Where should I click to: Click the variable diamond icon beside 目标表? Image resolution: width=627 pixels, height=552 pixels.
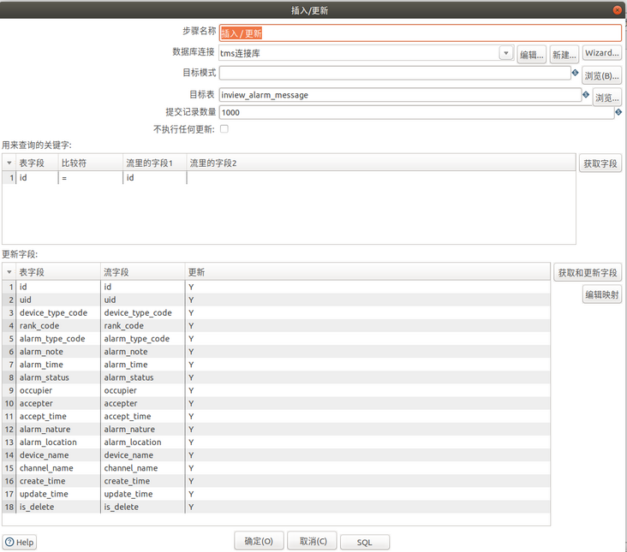[586, 95]
